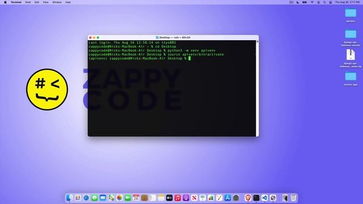363x204 pixels.
Task: Open Calendar showing 26 in Dock
Action: click(136, 198)
